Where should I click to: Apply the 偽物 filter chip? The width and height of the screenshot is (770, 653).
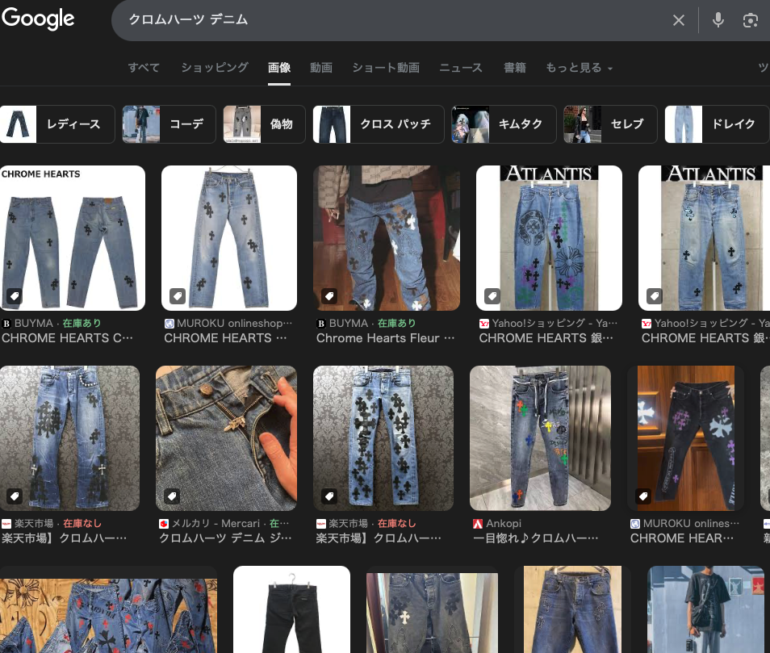pyautogui.click(x=264, y=124)
